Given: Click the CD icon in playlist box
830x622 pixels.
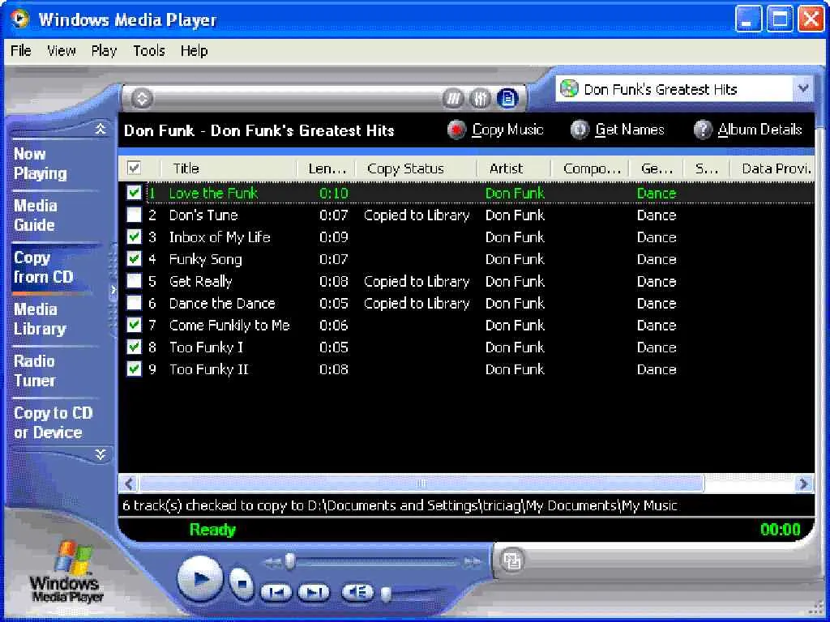Looking at the screenshot, I should click(569, 89).
